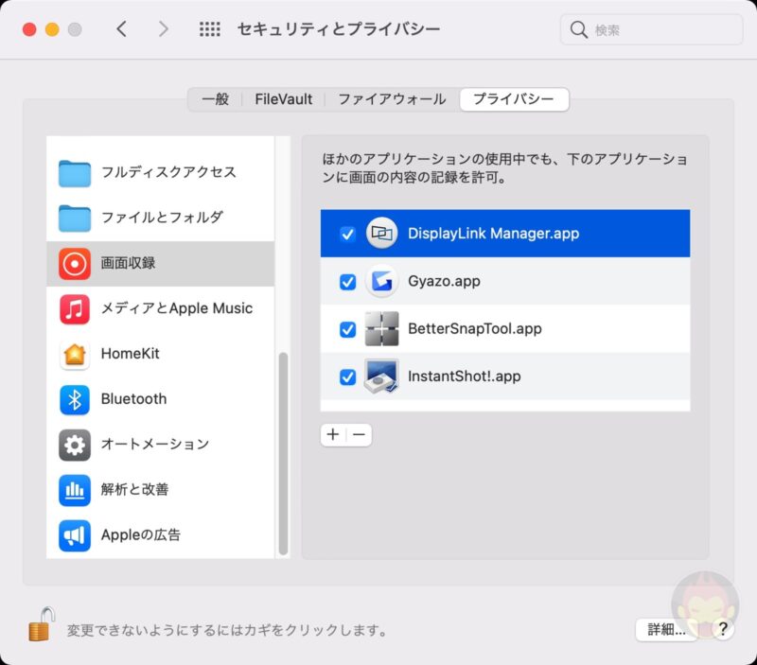Open HomeKit settings via the house icon
757x665 pixels.
coord(74,354)
